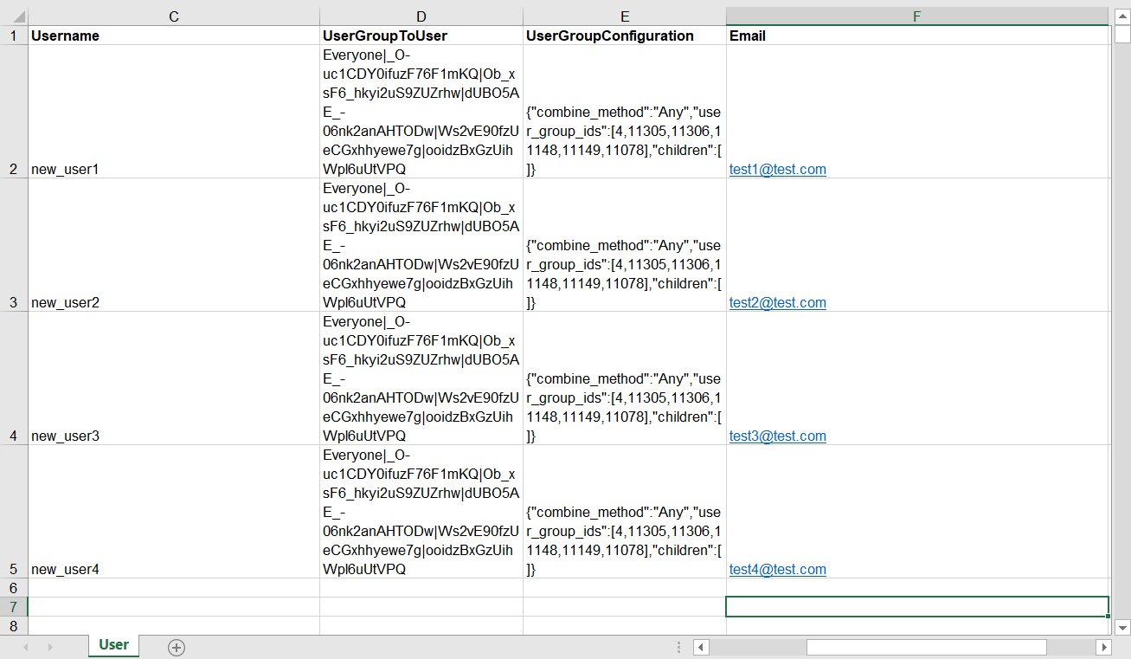Select column E header

pyautogui.click(x=624, y=16)
